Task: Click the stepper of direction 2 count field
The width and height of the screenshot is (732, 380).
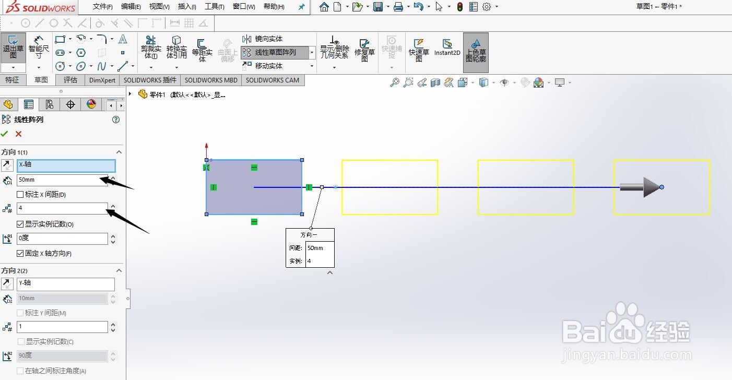Action: pyautogui.click(x=113, y=327)
